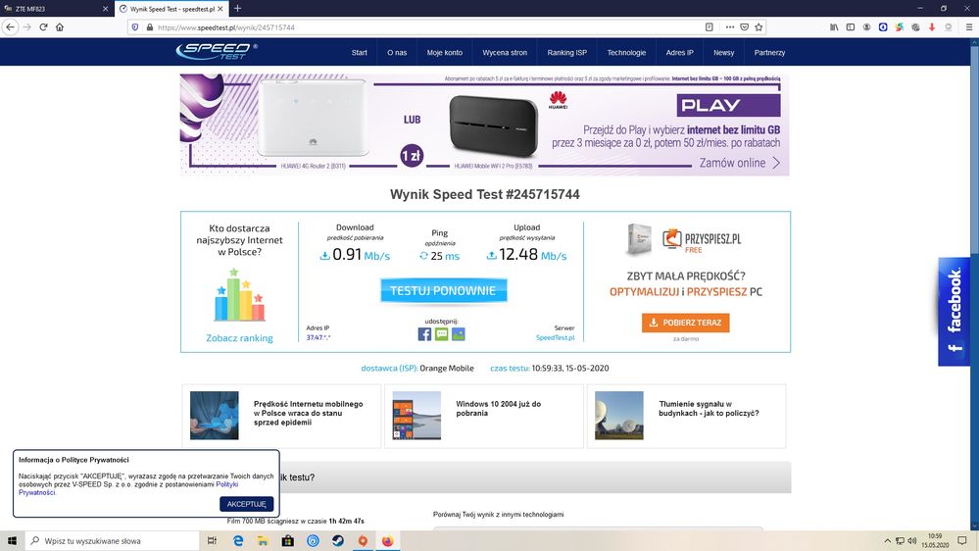This screenshot has height=551, width=979.
Task: Open article Windows 10 2004 już do pobrania
Action: click(x=498, y=409)
